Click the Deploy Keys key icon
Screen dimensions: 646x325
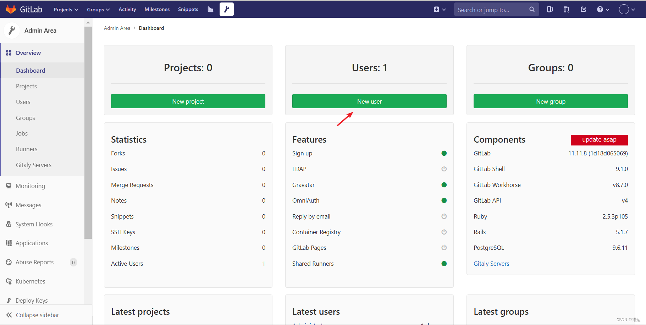pyautogui.click(x=9, y=301)
